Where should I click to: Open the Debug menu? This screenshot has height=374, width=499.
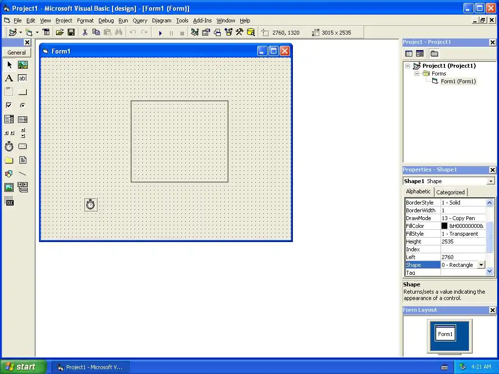[x=106, y=20]
